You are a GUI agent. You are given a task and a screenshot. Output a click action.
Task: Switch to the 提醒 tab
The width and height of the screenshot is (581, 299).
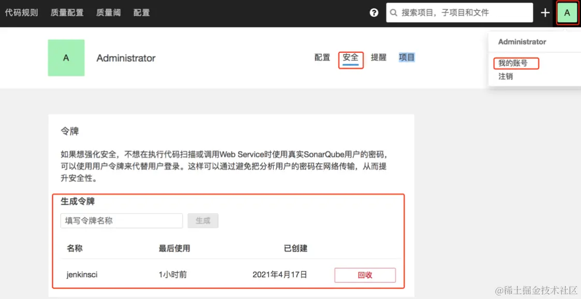379,57
